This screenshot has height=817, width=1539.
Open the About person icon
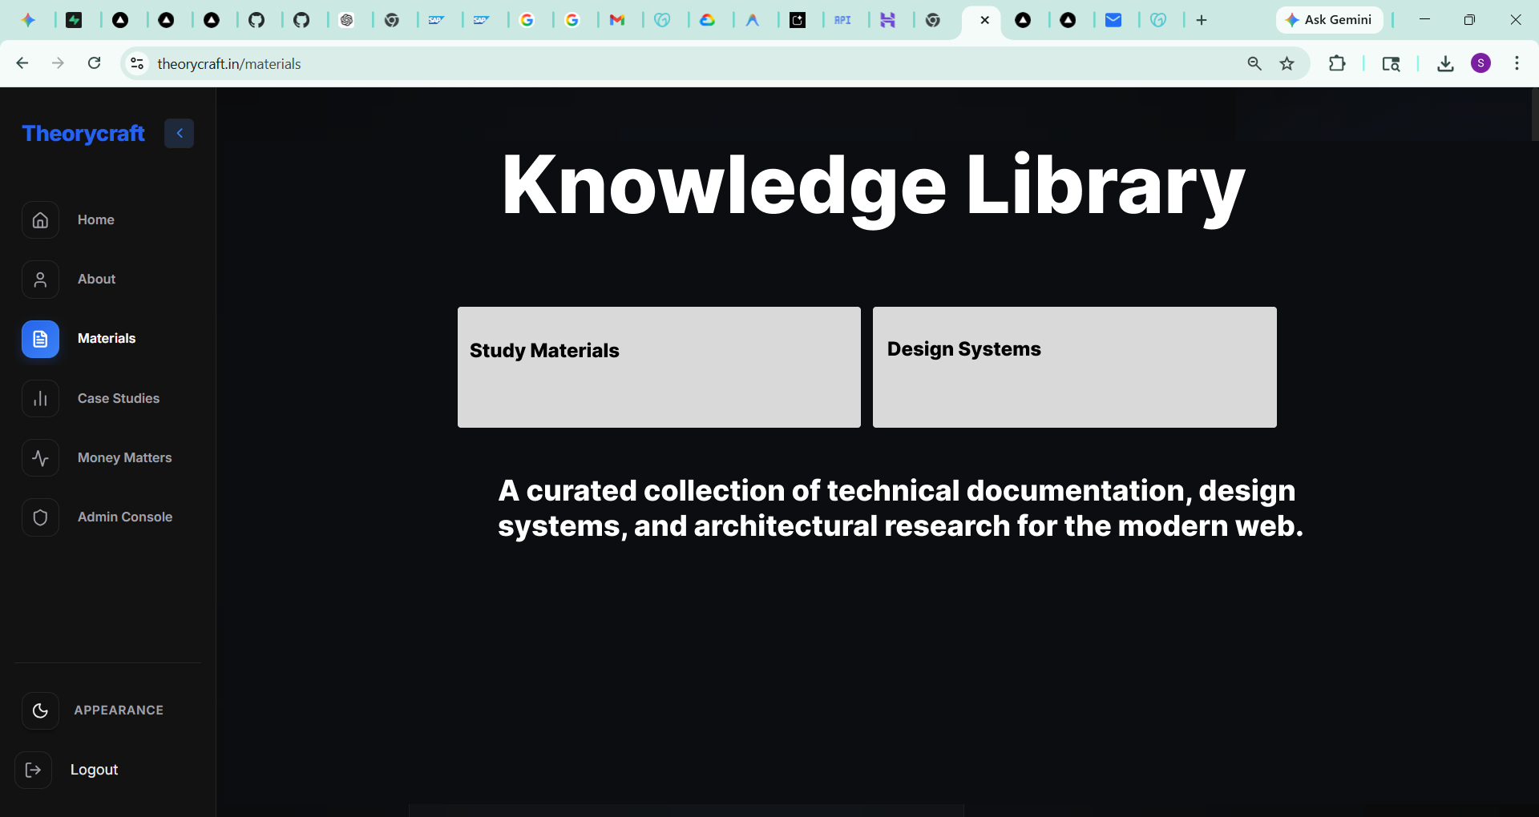[40, 280]
